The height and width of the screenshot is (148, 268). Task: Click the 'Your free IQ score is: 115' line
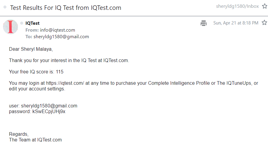pyautogui.click(x=36, y=72)
